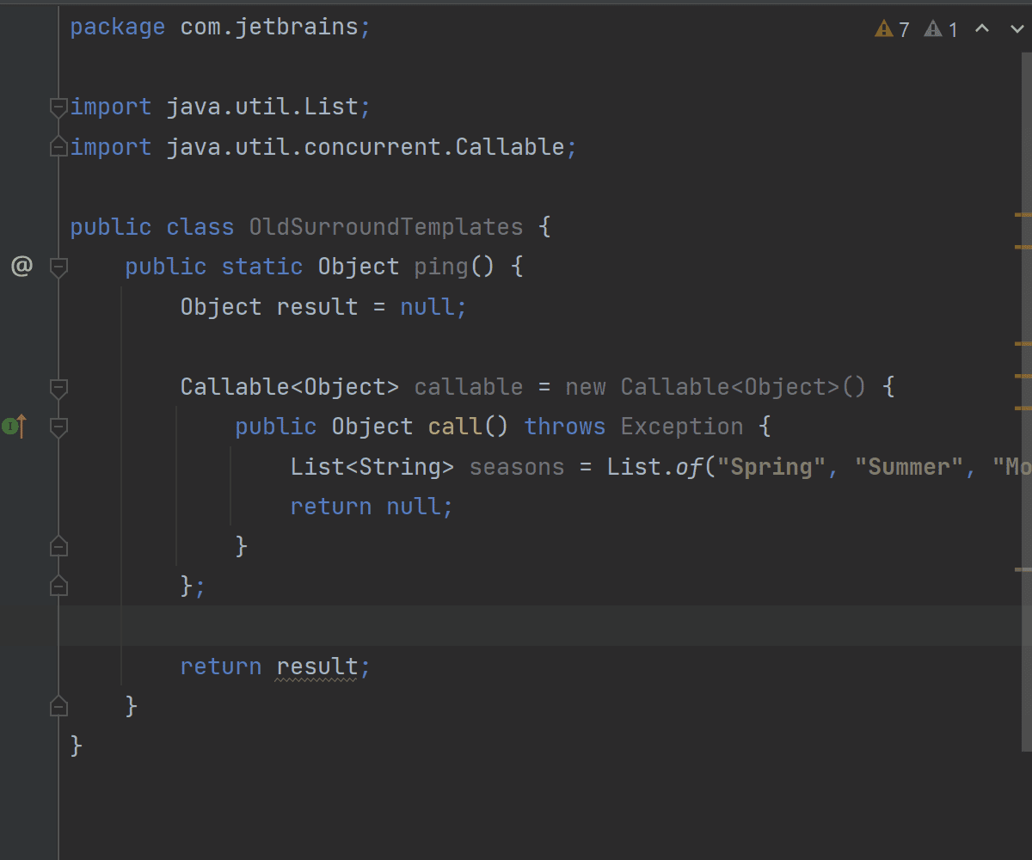Click fold end marker at ping() closing brace
This screenshot has width=1032, height=860.
[58, 706]
